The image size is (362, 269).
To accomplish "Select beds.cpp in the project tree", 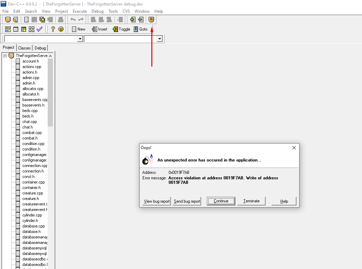I will (x=30, y=111).
